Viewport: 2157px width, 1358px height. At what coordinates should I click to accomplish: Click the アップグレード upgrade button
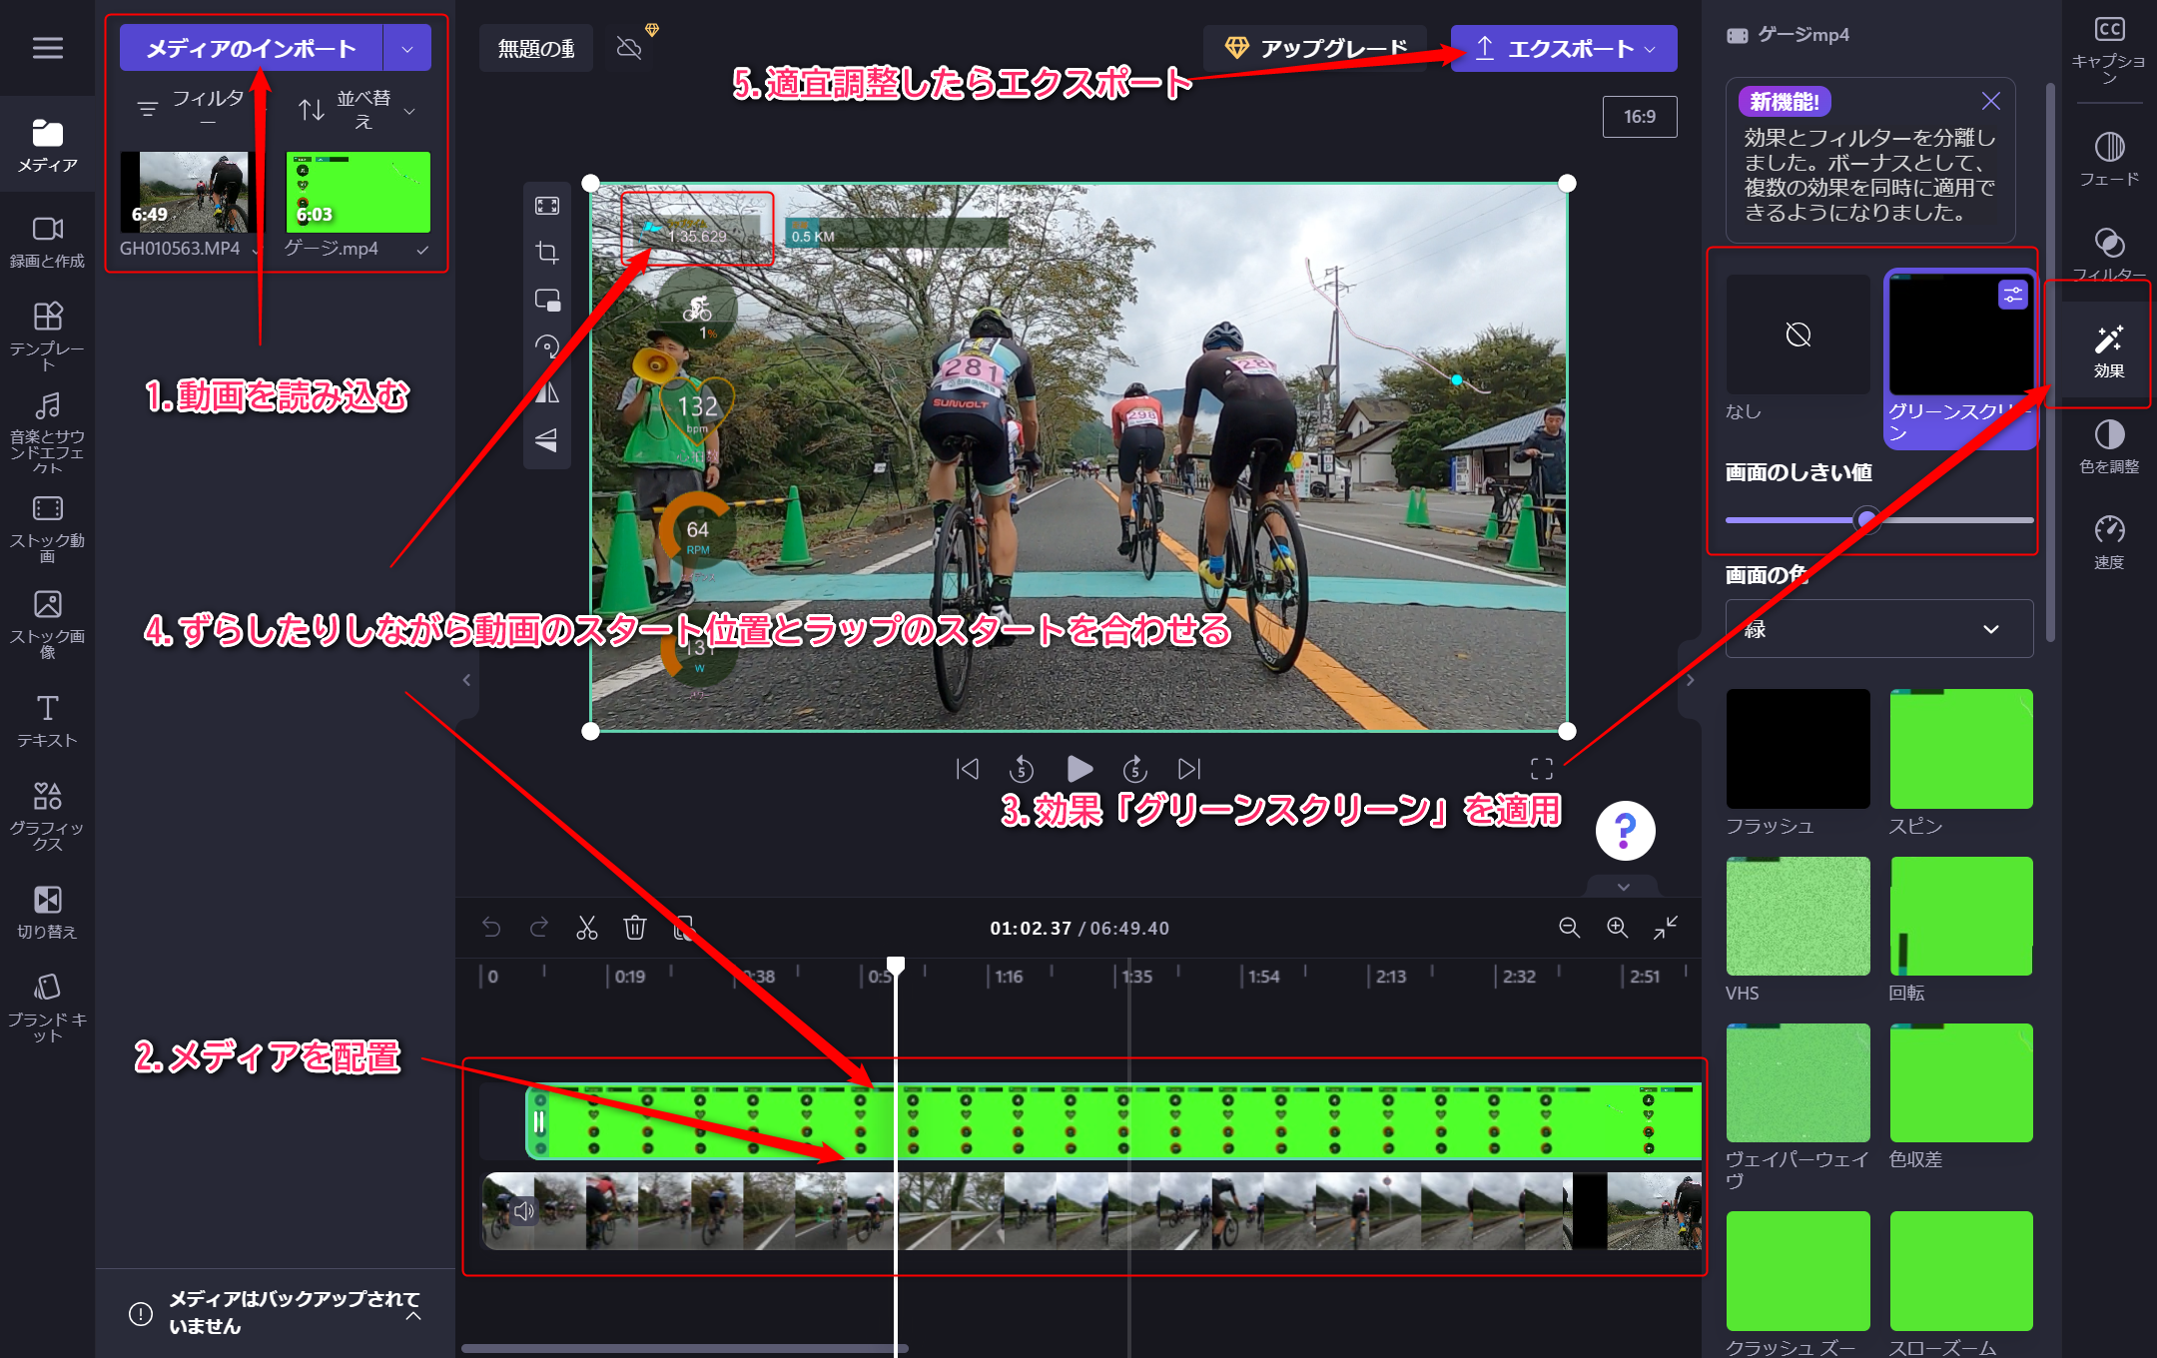pyautogui.click(x=1314, y=48)
